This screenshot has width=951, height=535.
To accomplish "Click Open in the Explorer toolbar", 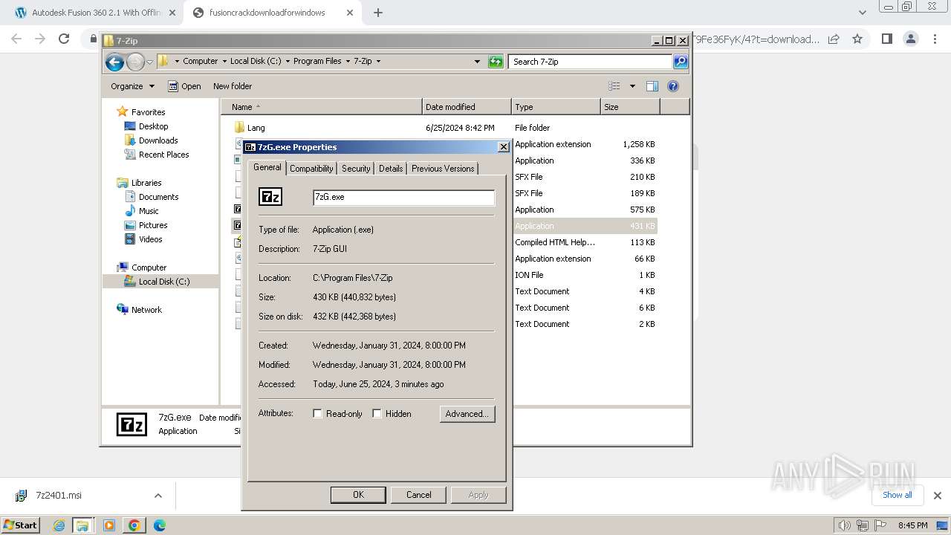I will 184,86.
